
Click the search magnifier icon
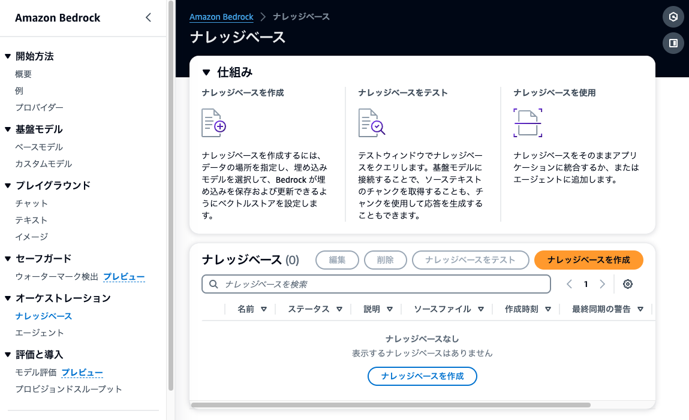(x=213, y=284)
